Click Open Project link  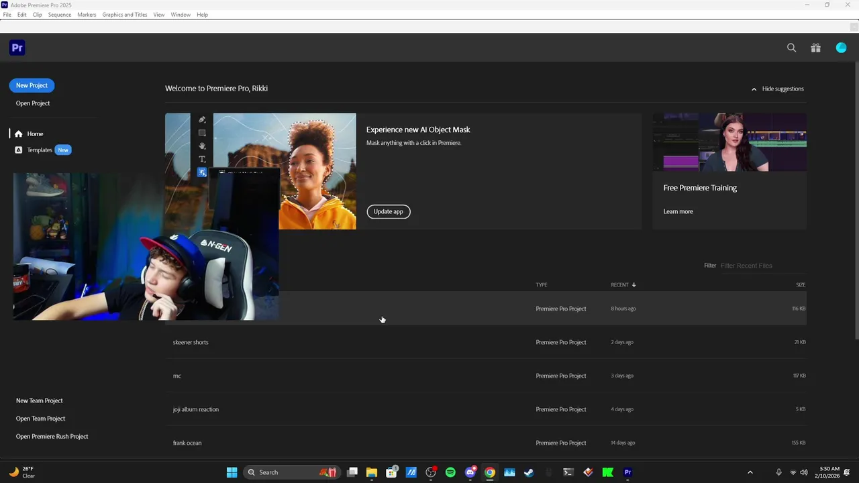(33, 103)
